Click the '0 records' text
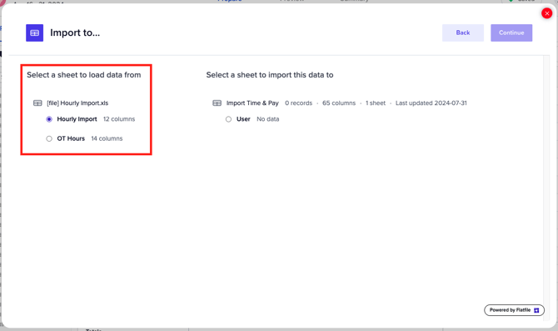Screen dimensions: 558x331 [298, 103]
